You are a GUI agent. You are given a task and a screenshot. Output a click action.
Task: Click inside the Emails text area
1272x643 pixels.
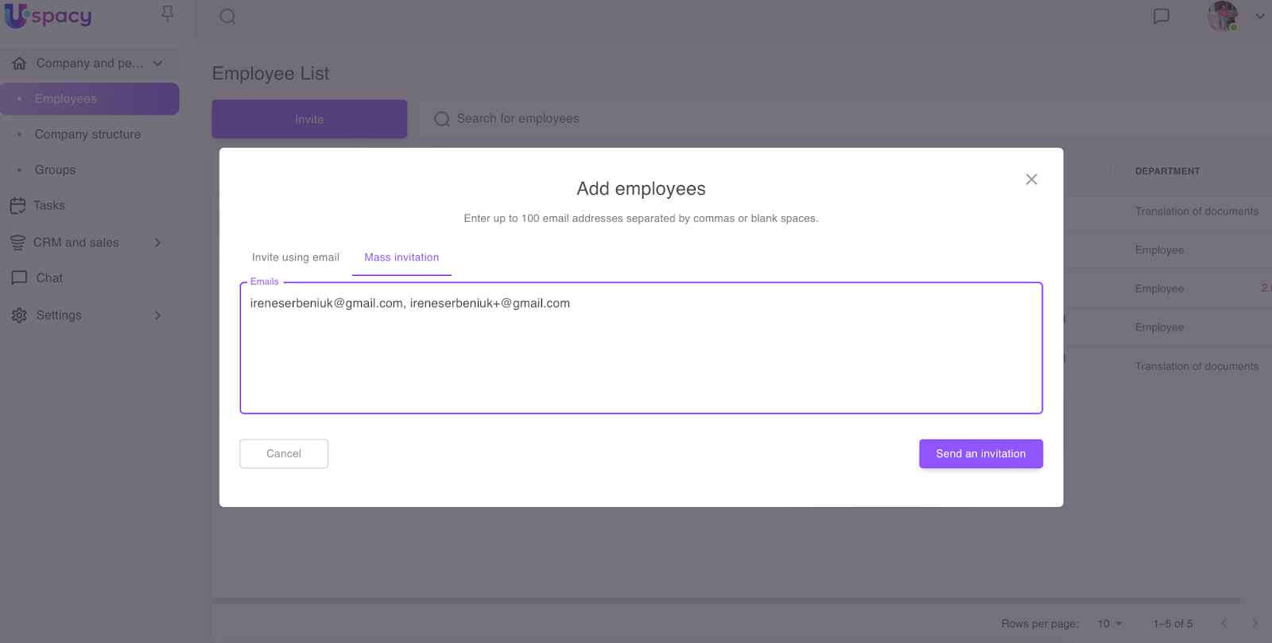(641, 358)
